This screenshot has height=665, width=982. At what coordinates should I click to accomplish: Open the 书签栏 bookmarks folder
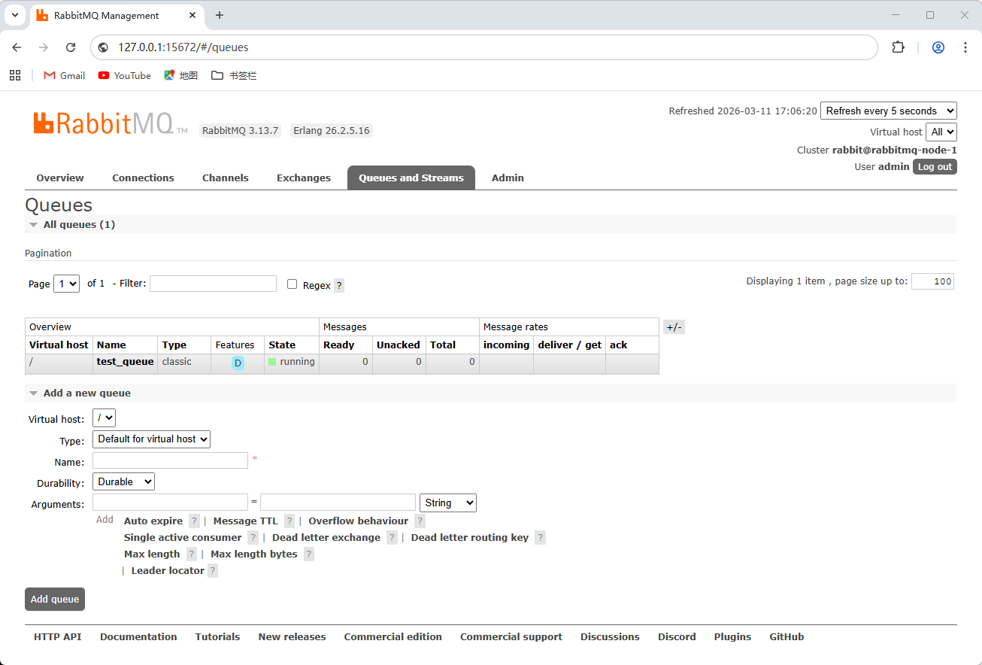pos(234,75)
